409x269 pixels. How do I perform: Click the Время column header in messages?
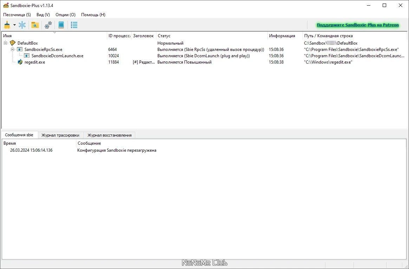coord(39,143)
